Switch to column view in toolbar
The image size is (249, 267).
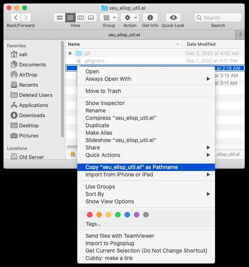coord(81,18)
